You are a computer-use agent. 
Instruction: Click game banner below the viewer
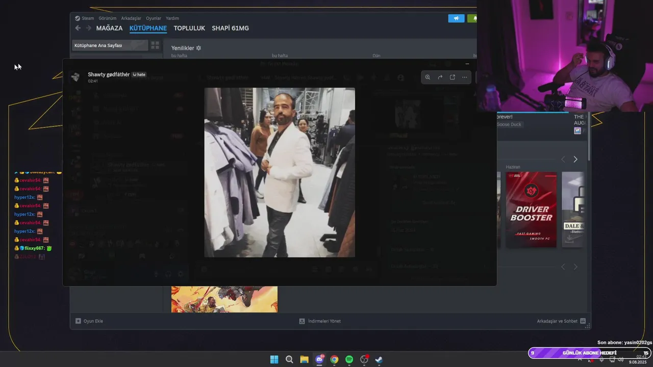point(224,299)
